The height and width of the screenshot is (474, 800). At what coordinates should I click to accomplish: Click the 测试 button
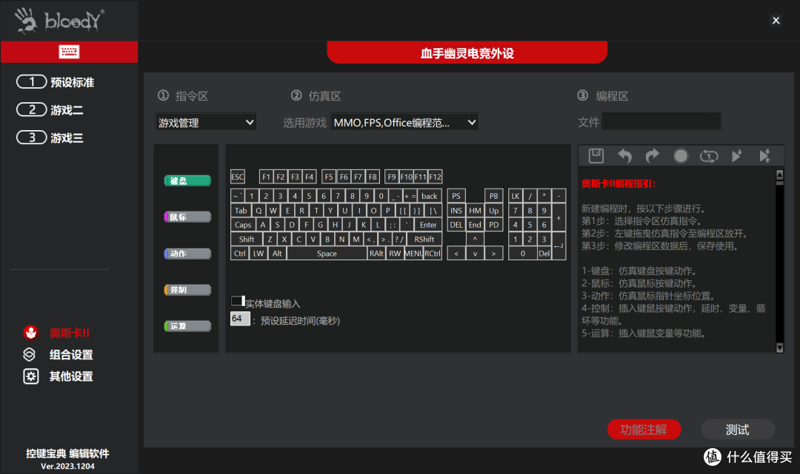pos(738,430)
